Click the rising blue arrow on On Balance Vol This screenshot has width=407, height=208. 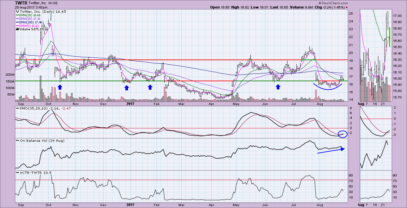pyautogui.click(x=330, y=150)
